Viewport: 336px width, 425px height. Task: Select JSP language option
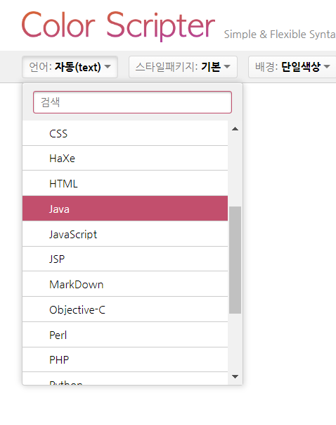(x=125, y=259)
